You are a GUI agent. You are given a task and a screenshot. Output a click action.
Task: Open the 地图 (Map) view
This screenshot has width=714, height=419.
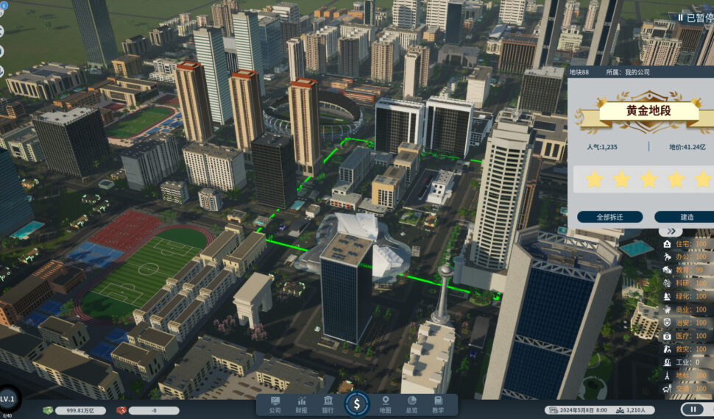385,404
